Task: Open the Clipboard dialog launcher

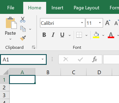Action: (x=34, y=47)
